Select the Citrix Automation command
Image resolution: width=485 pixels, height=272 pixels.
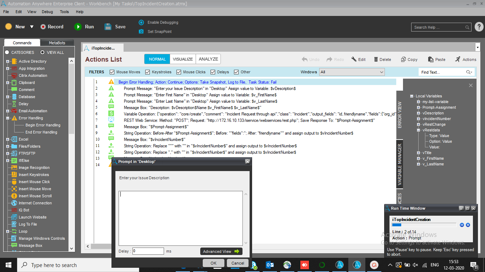point(33,75)
